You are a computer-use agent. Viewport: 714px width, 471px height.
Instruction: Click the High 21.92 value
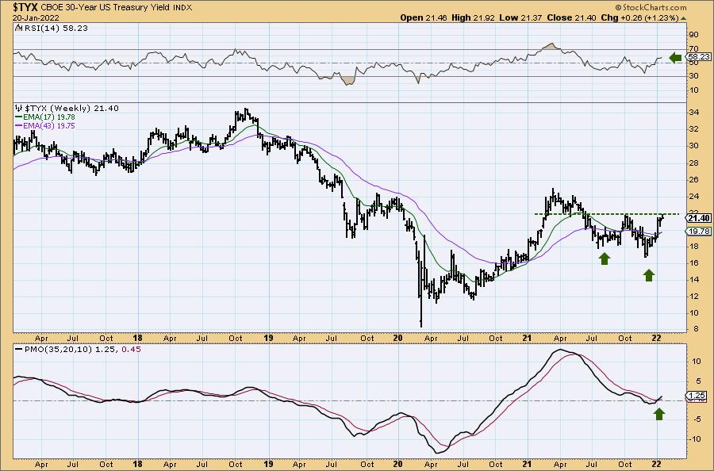pos(474,17)
